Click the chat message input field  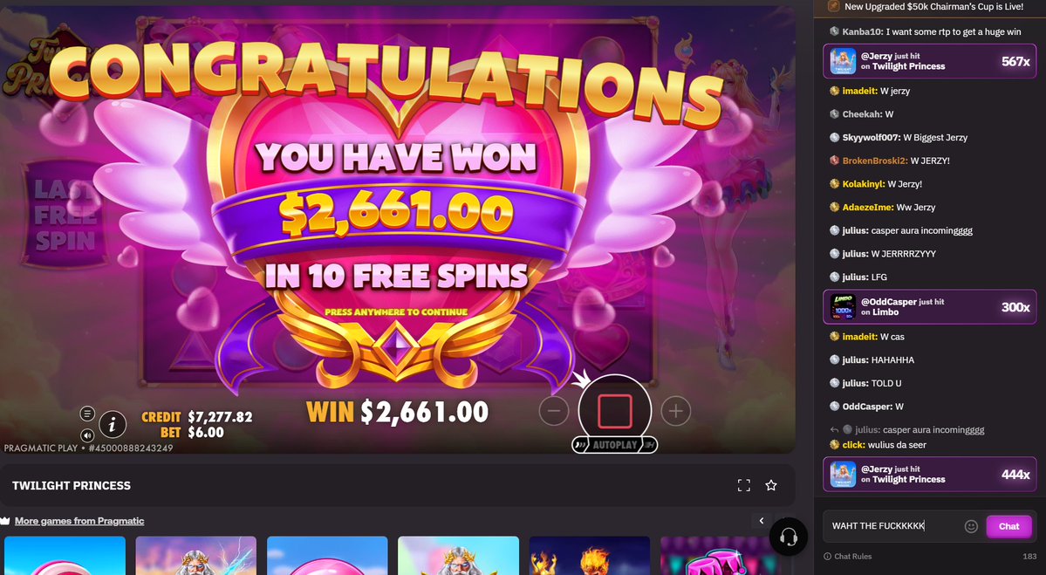click(894, 526)
